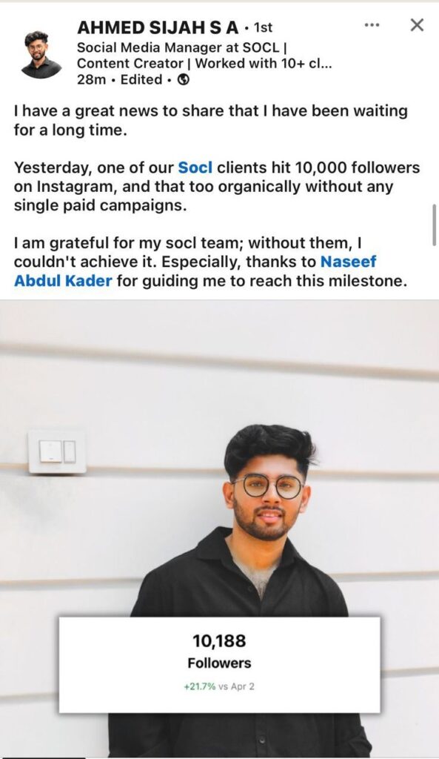Follow the blue Socl company mention
439x759 pixels.
195,168
